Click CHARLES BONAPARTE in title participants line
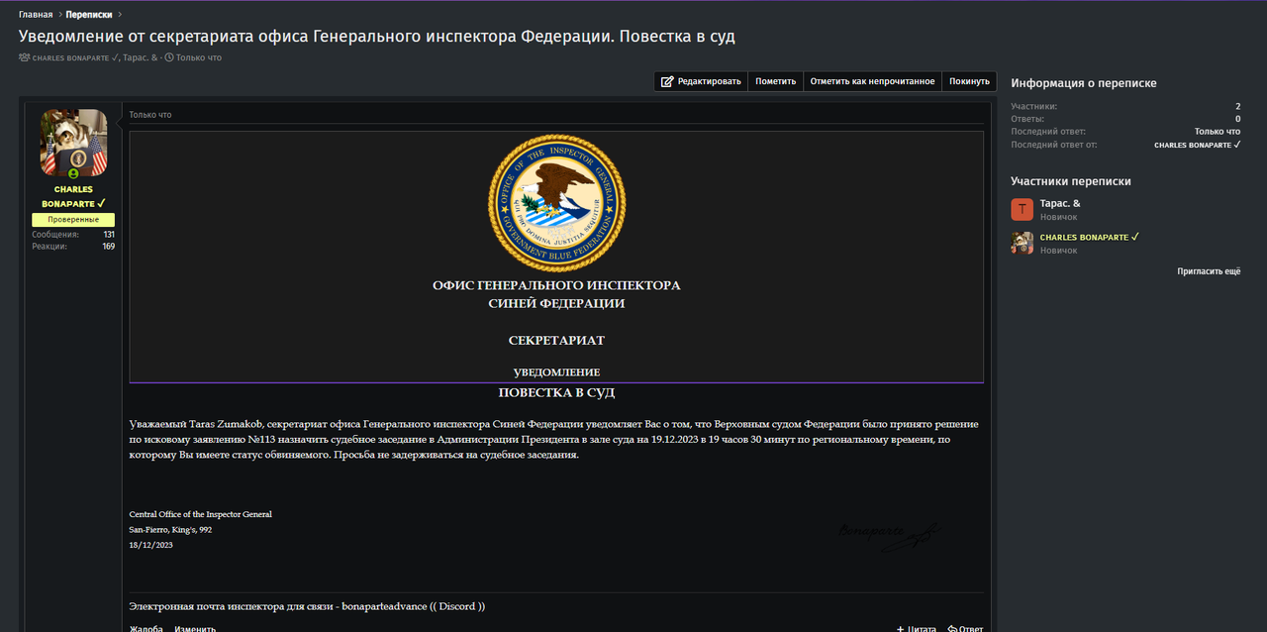 [x=75, y=57]
